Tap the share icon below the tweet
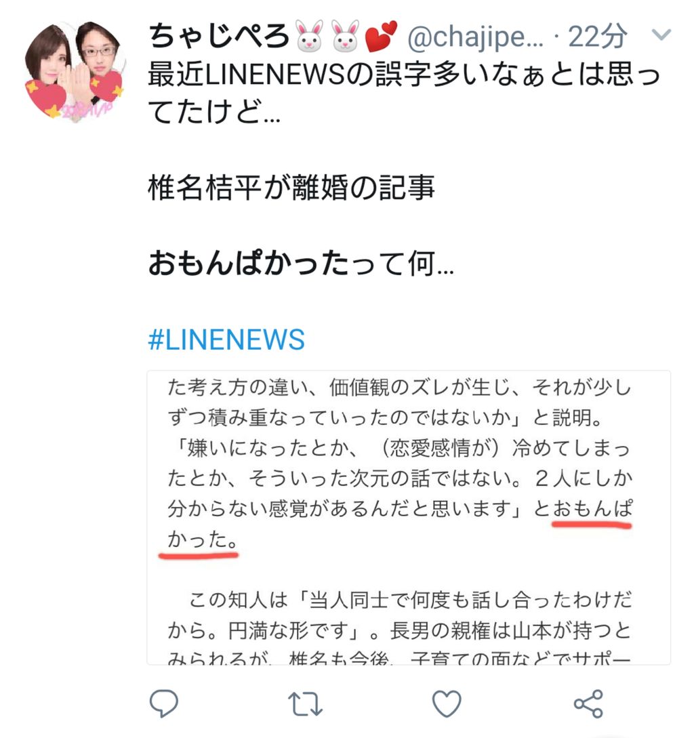Viewport: 694px width, 738px height. tap(588, 703)
